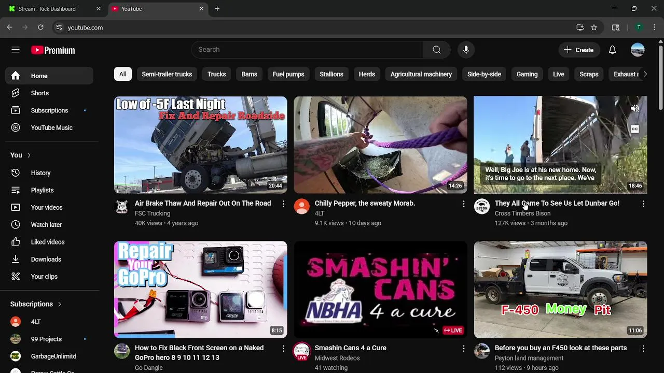Select the Stallions filter chip
664x373 pixels.
point(331,74)
